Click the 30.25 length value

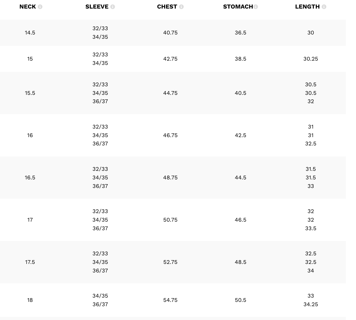coord(310,59)
